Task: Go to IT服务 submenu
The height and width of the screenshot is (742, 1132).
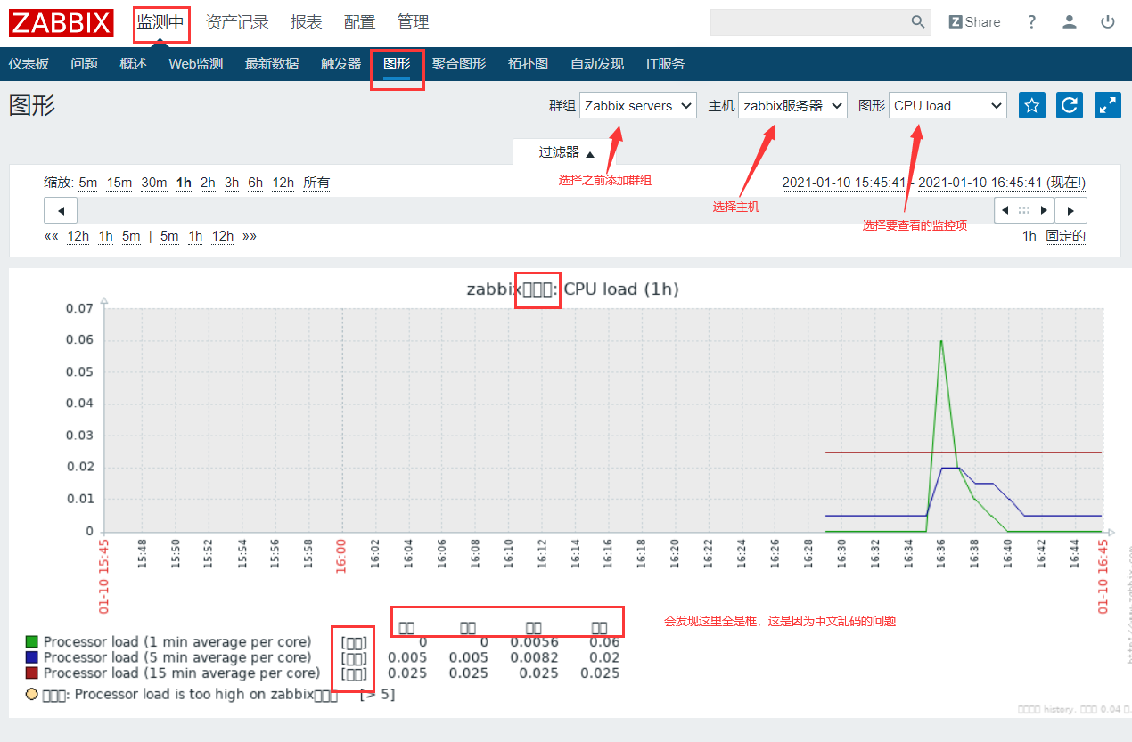Action: click(x=666, y=64)
